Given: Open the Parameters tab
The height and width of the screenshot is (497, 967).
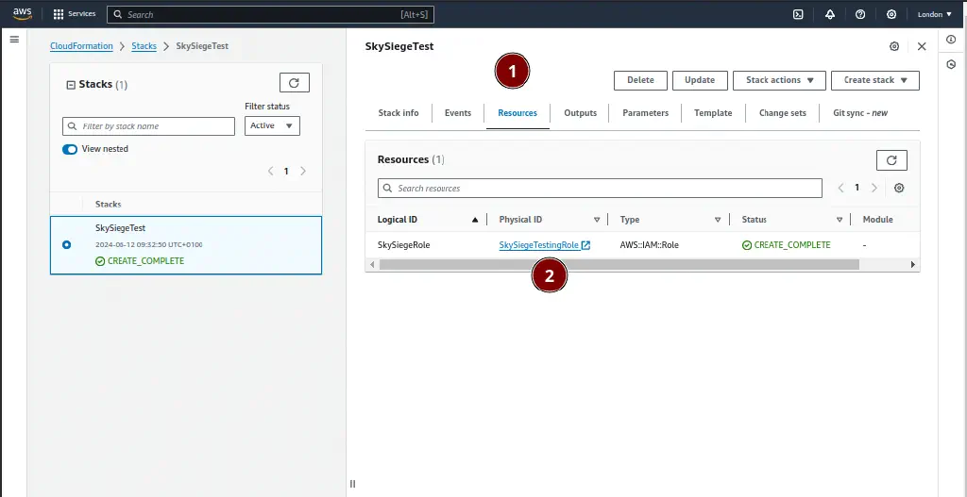Looking at the screenshot, I should tap(645, 113).
